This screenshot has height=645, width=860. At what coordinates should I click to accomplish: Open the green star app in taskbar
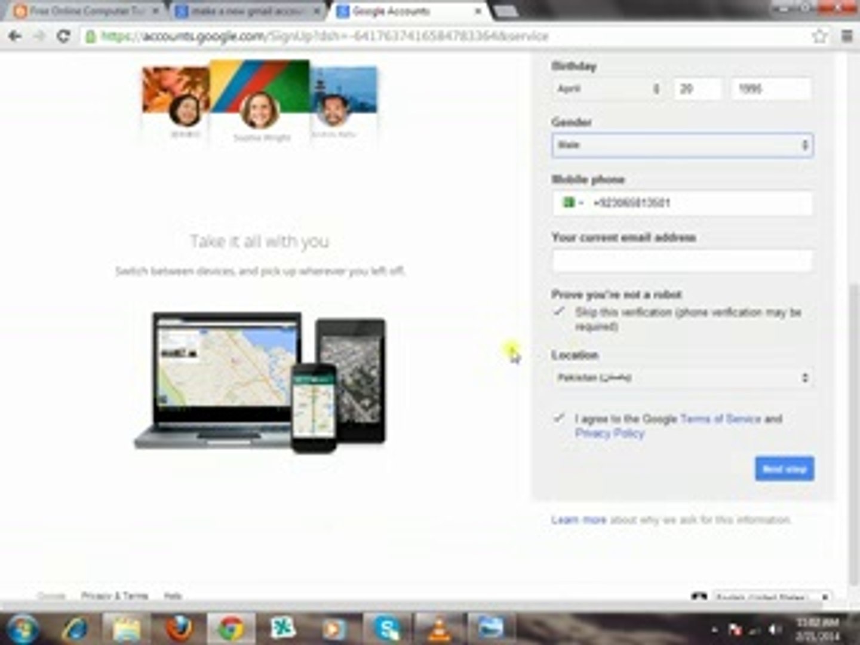click(x=282, y=628)
